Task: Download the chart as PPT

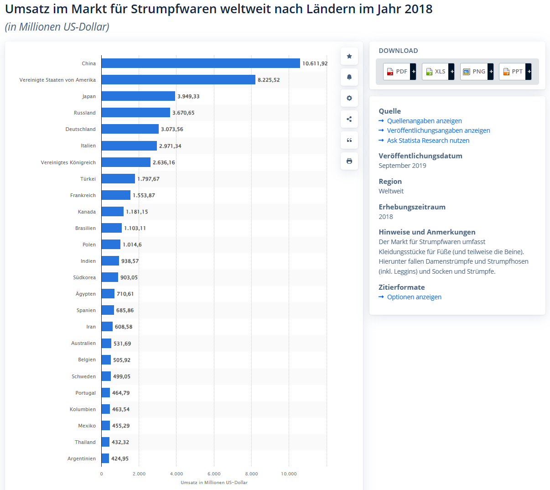Action: [512, 72]
